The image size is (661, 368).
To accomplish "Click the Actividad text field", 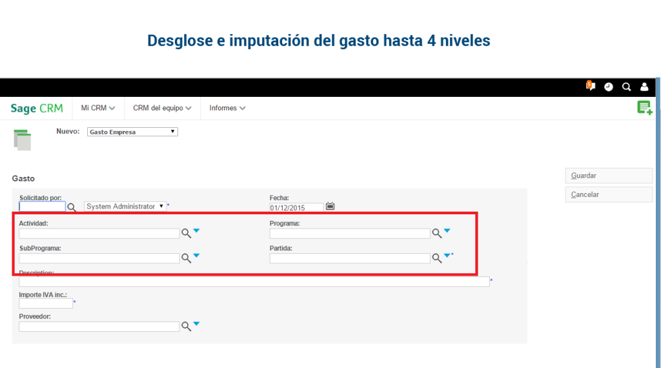I will [99, 234].
